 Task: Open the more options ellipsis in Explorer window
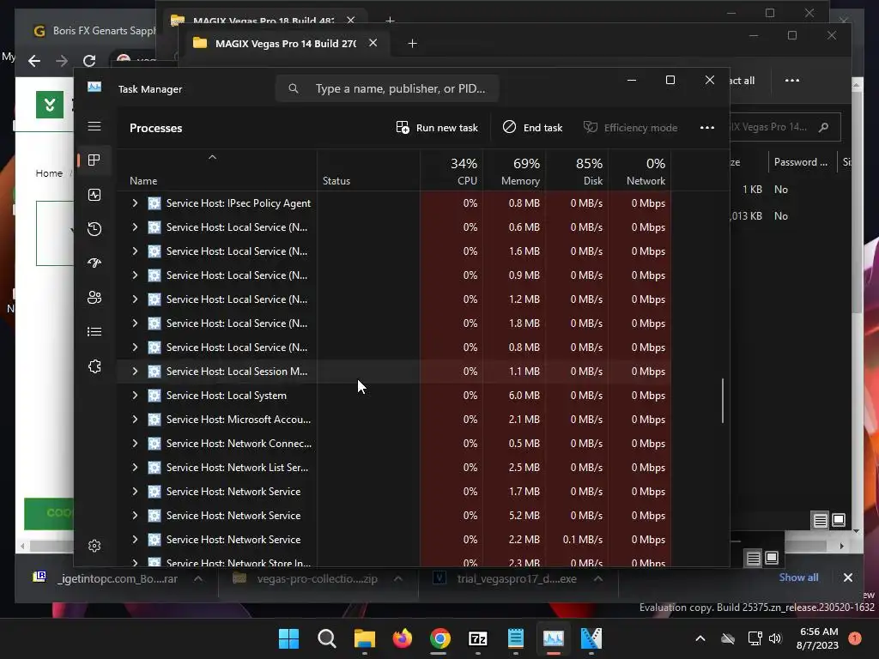click(x=791, y=81)
